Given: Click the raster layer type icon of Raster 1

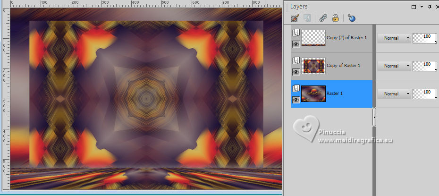Looking at the screenshot, I should [295, 89].
